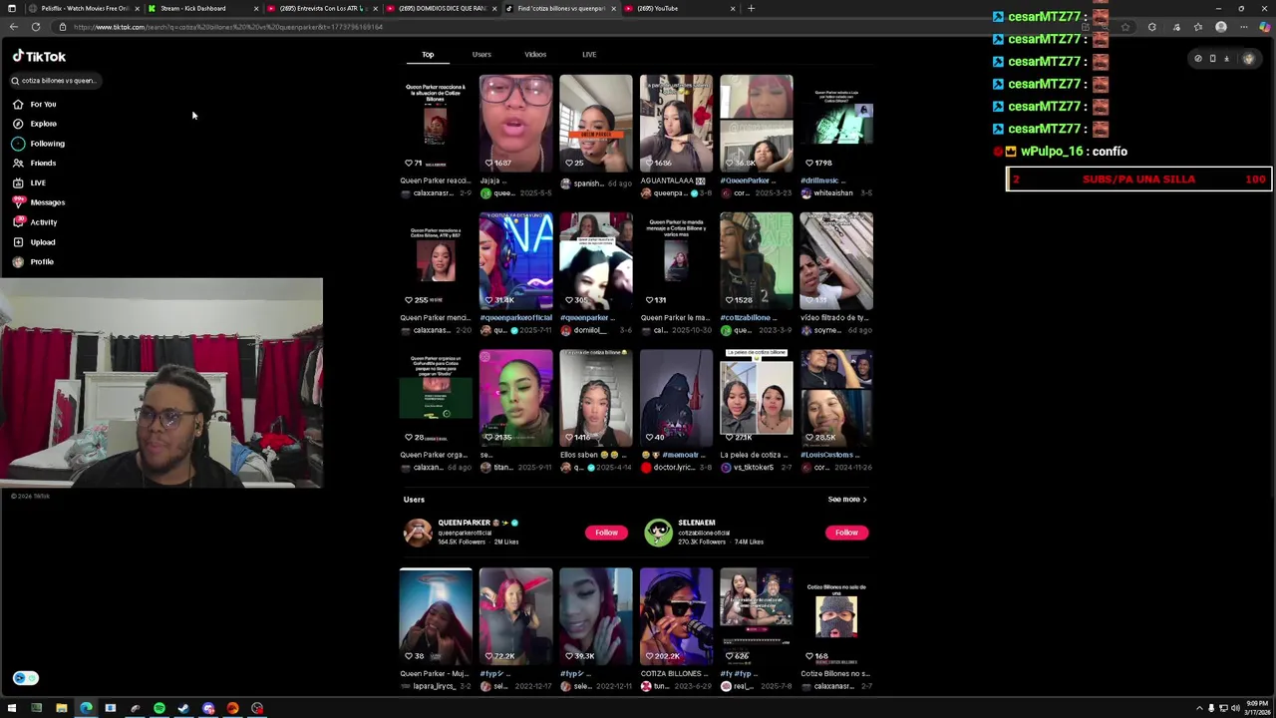Open Edge Copilot icon in browser toolbar
The width and height of the screenshot is (1276, 718).
click(x=1265, y=27)
